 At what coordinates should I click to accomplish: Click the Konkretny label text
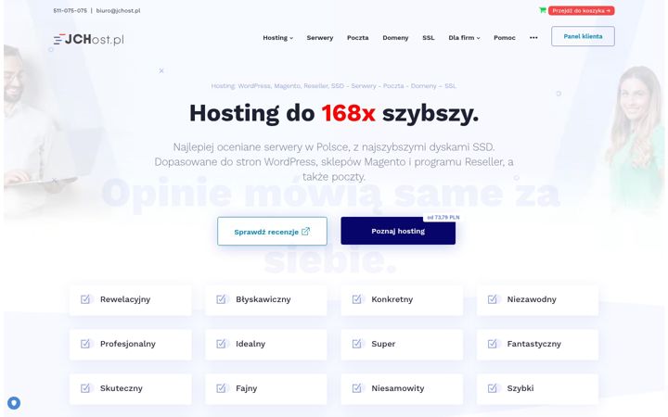point(392,299)
